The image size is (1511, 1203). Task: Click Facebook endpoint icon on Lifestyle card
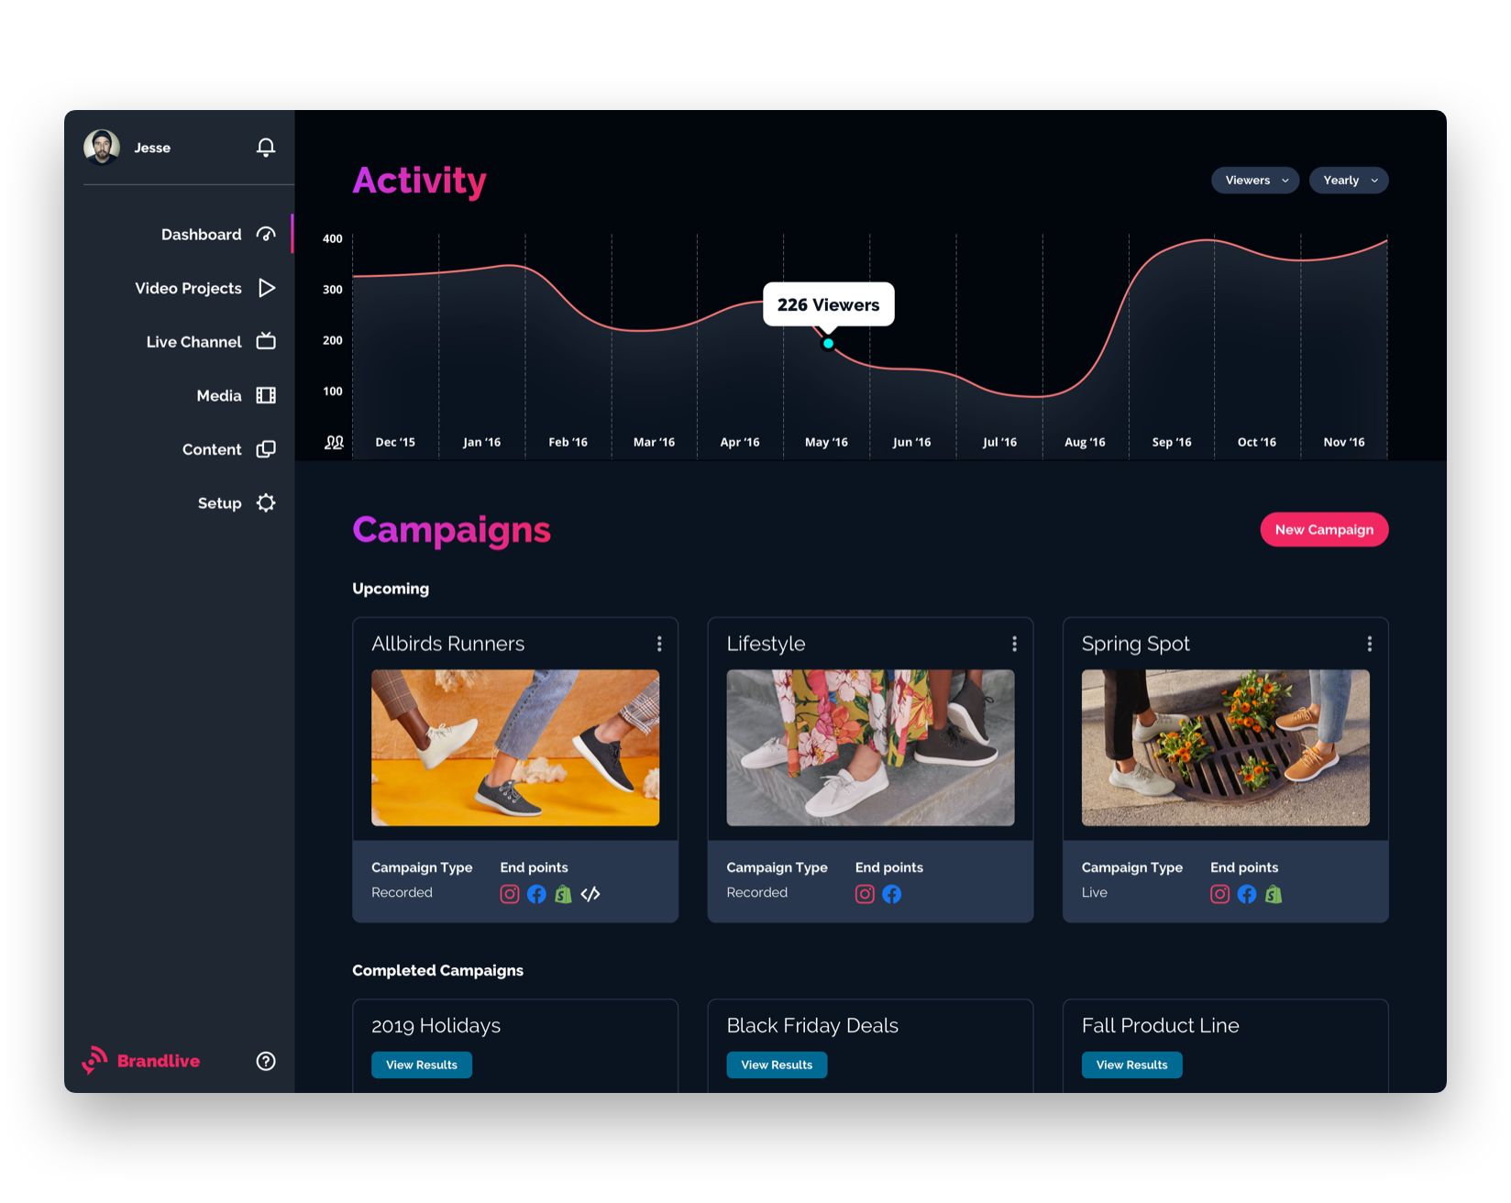coord(892,894)
